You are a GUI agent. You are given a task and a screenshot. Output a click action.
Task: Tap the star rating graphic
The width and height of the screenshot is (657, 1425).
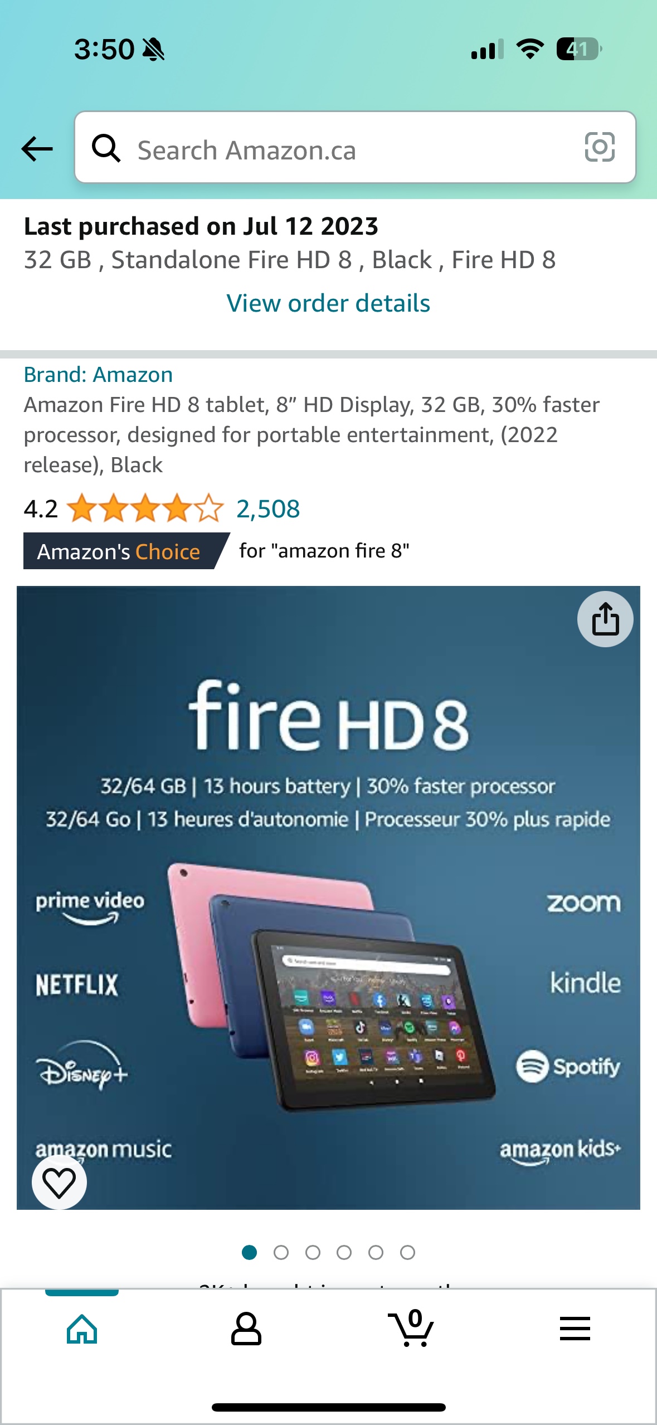(x=145, y=508)
